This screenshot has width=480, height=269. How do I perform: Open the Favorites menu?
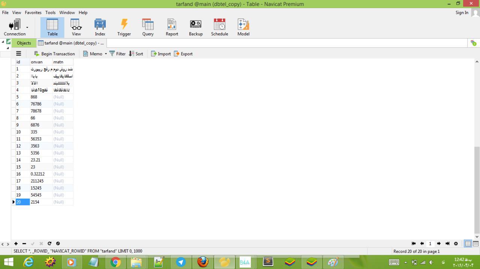[33, 12]
